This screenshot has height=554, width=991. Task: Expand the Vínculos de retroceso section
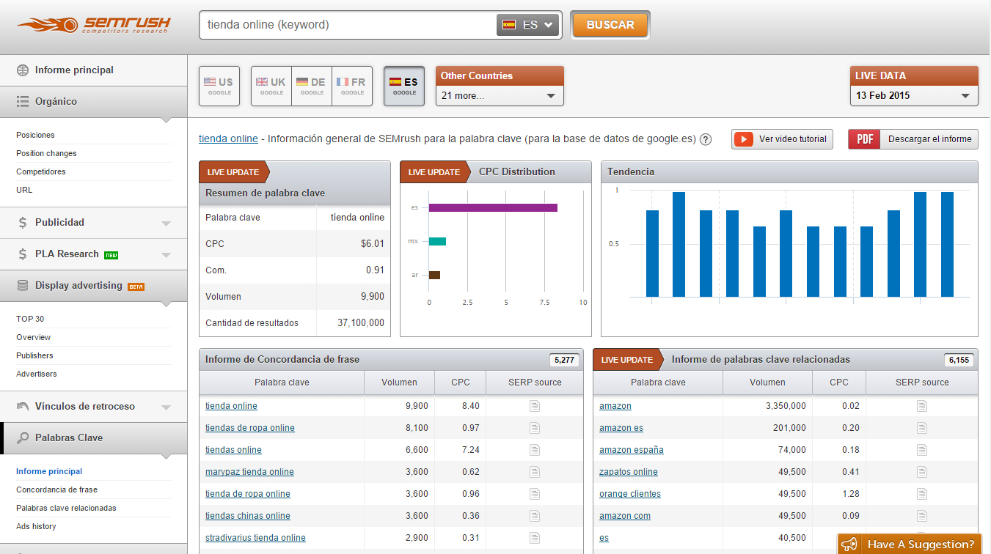click(x=166, y=407)
